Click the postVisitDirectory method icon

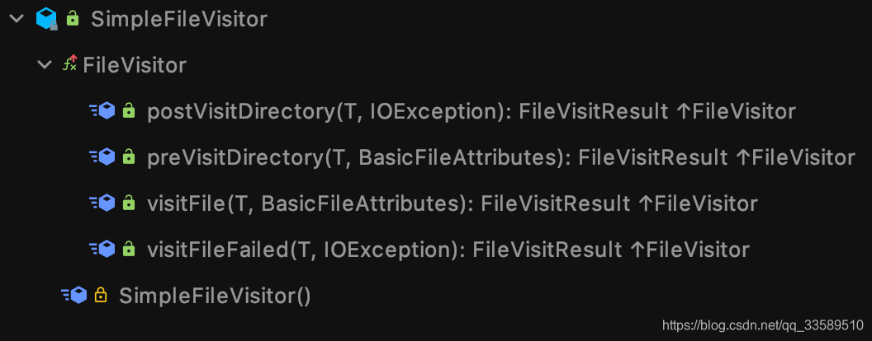(x=102, y=110)
